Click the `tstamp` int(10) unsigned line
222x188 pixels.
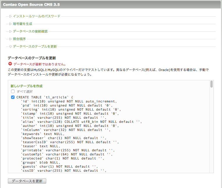(x=70, y=114)
